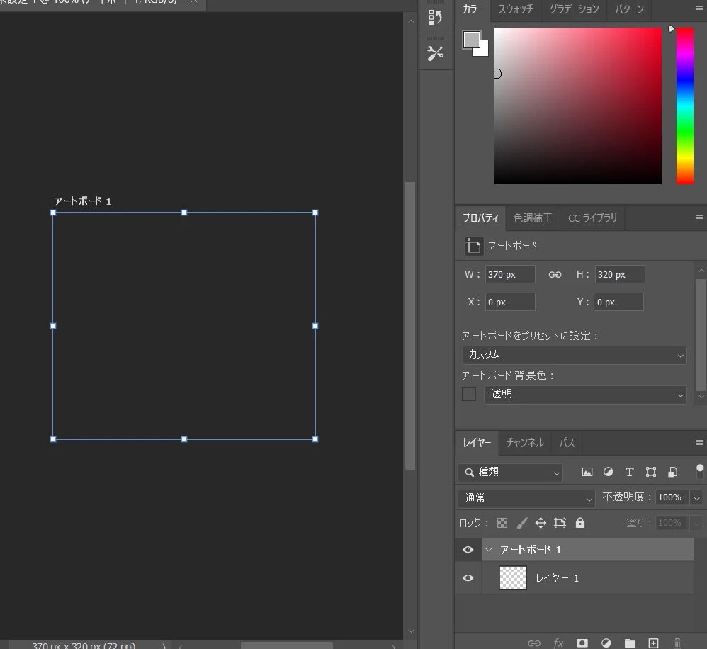Open the History panel icon
Image resolution: width=707 pixels, height=649 pixels.
coord(435,17)
